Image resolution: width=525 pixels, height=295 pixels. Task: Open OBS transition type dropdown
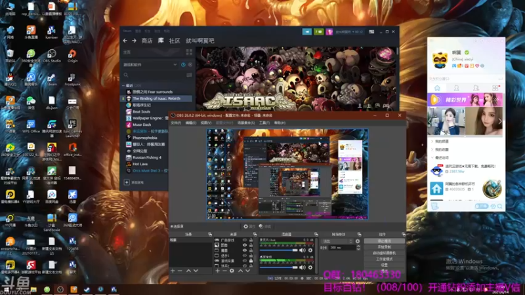tap(337, 241)
